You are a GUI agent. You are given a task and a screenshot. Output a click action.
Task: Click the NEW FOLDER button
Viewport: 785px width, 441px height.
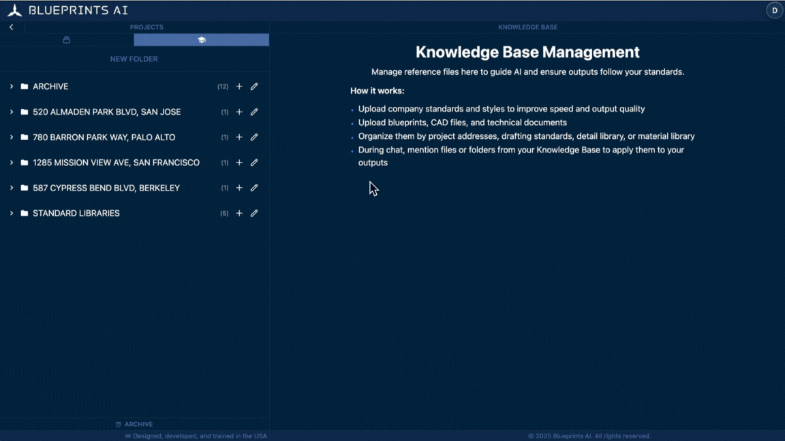click(x=134, y=59)
